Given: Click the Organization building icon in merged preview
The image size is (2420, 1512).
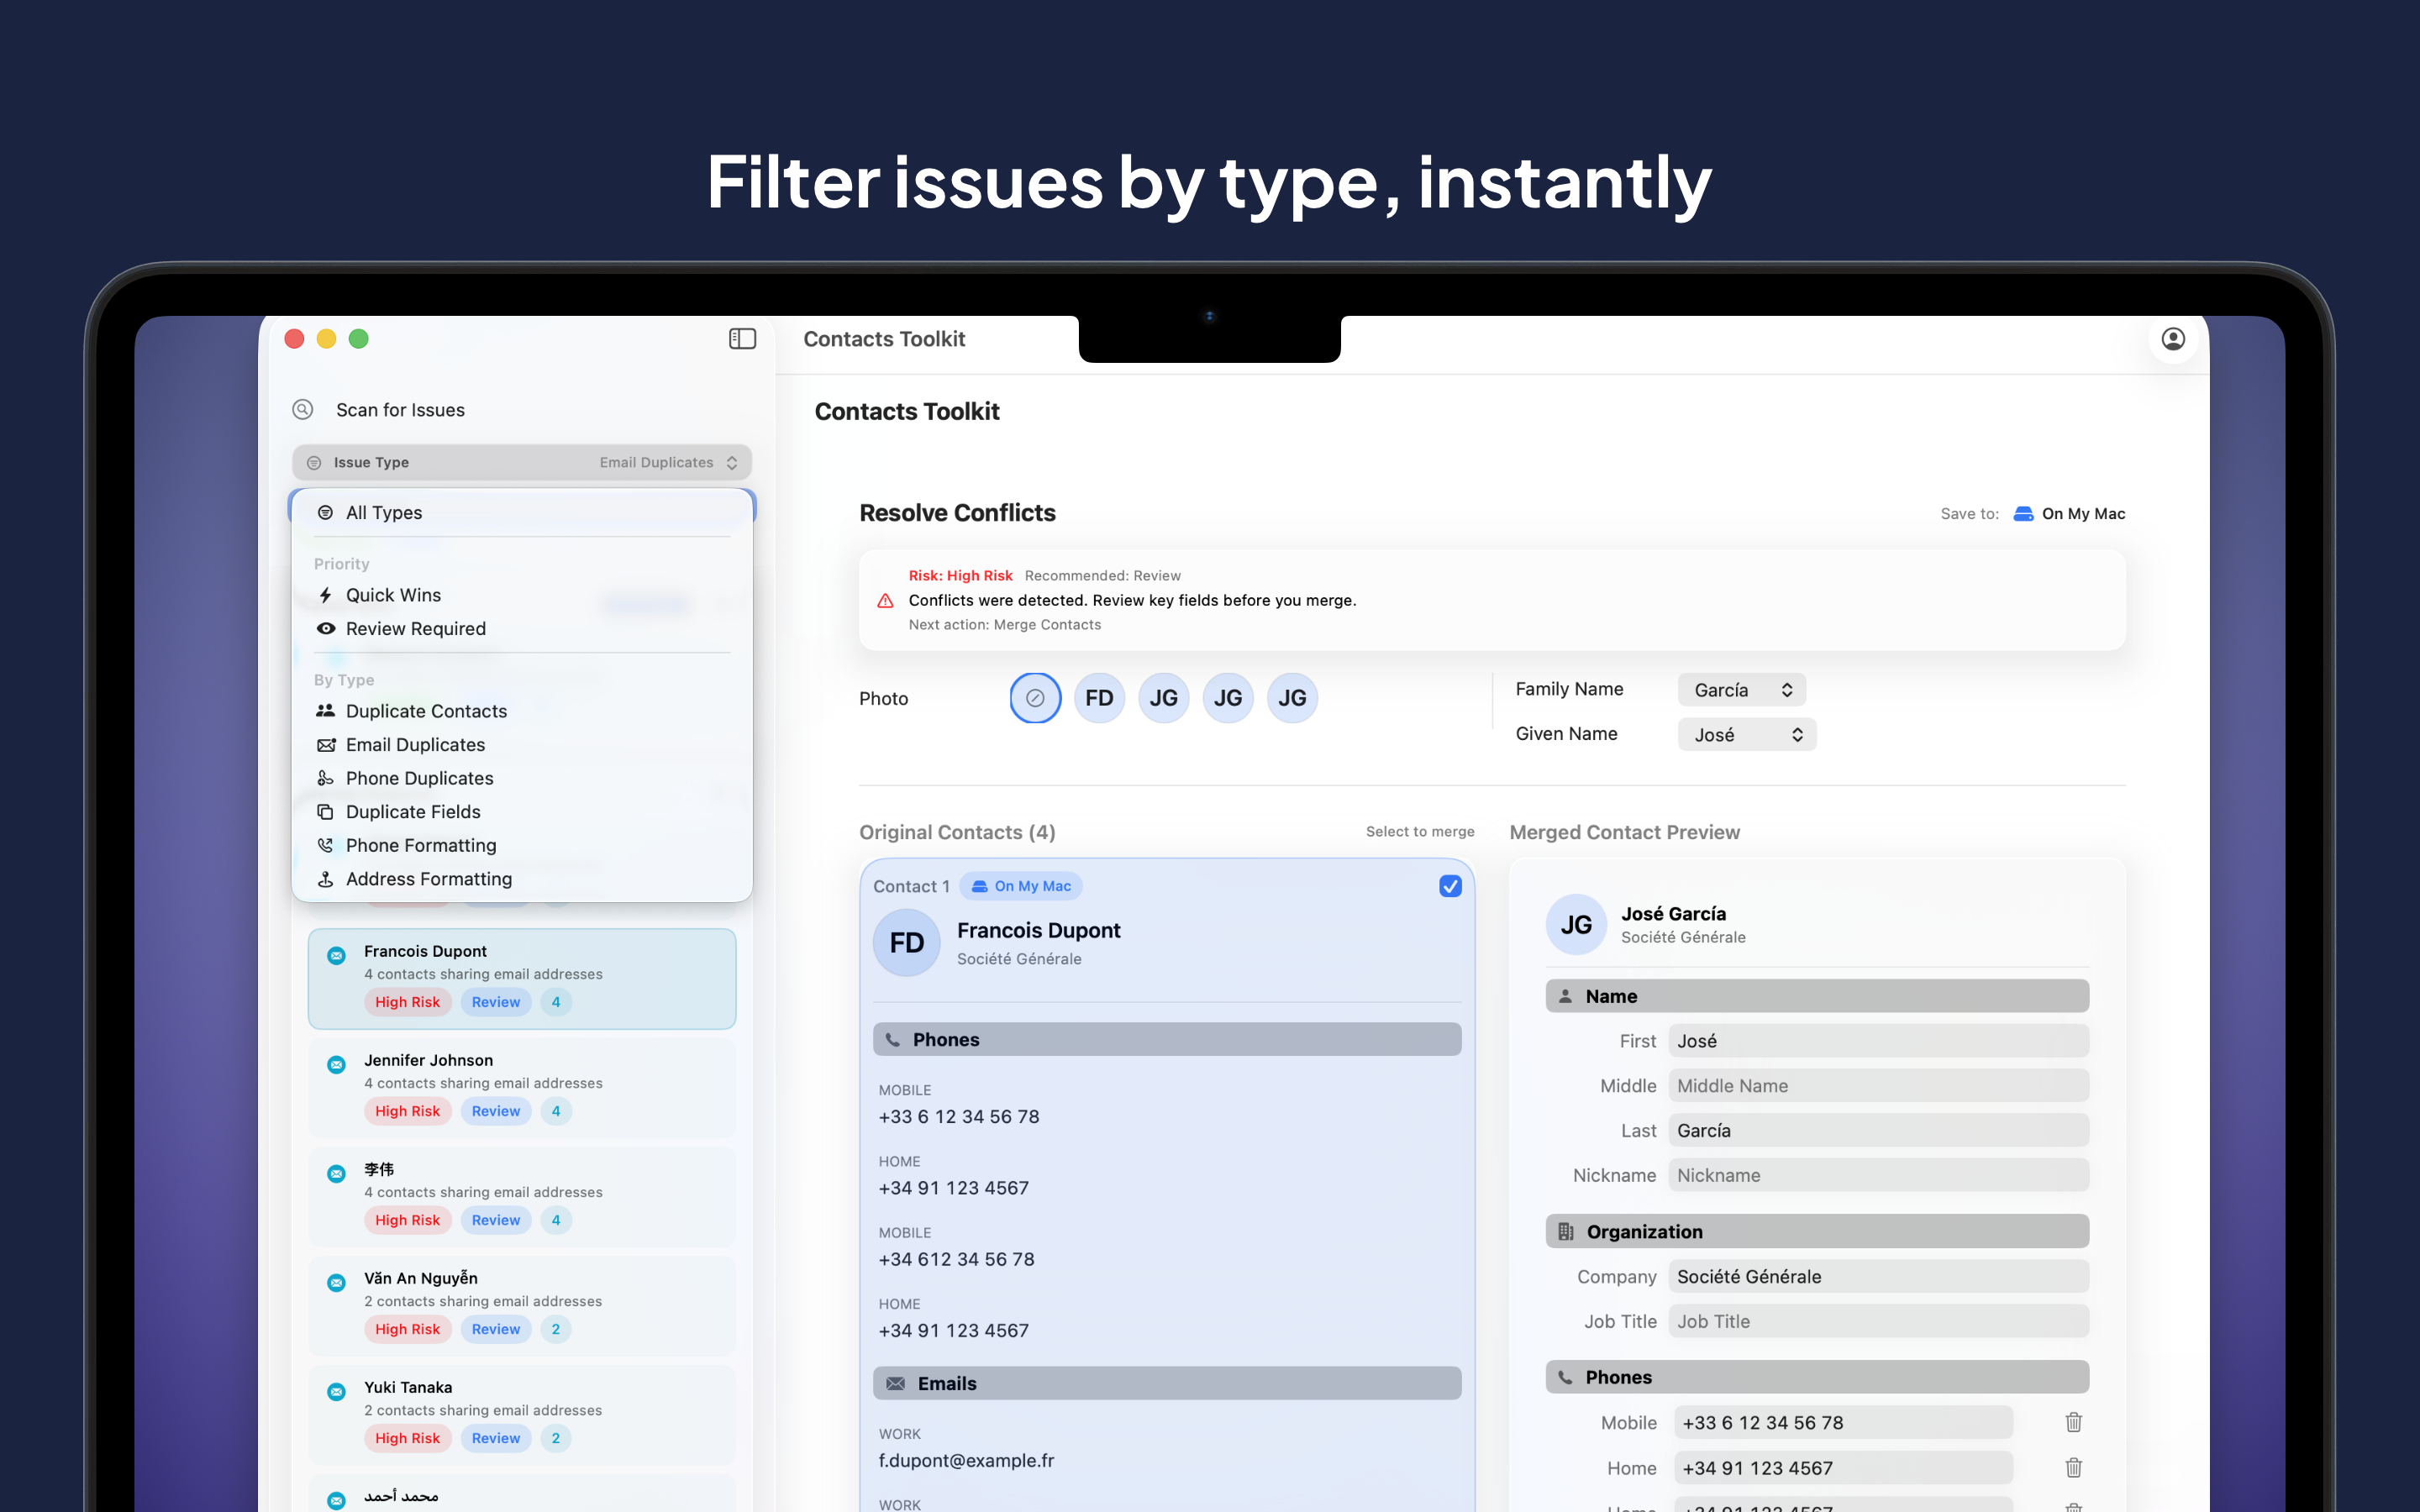Looking at the screenshot, I should tap(1565, 1231).
